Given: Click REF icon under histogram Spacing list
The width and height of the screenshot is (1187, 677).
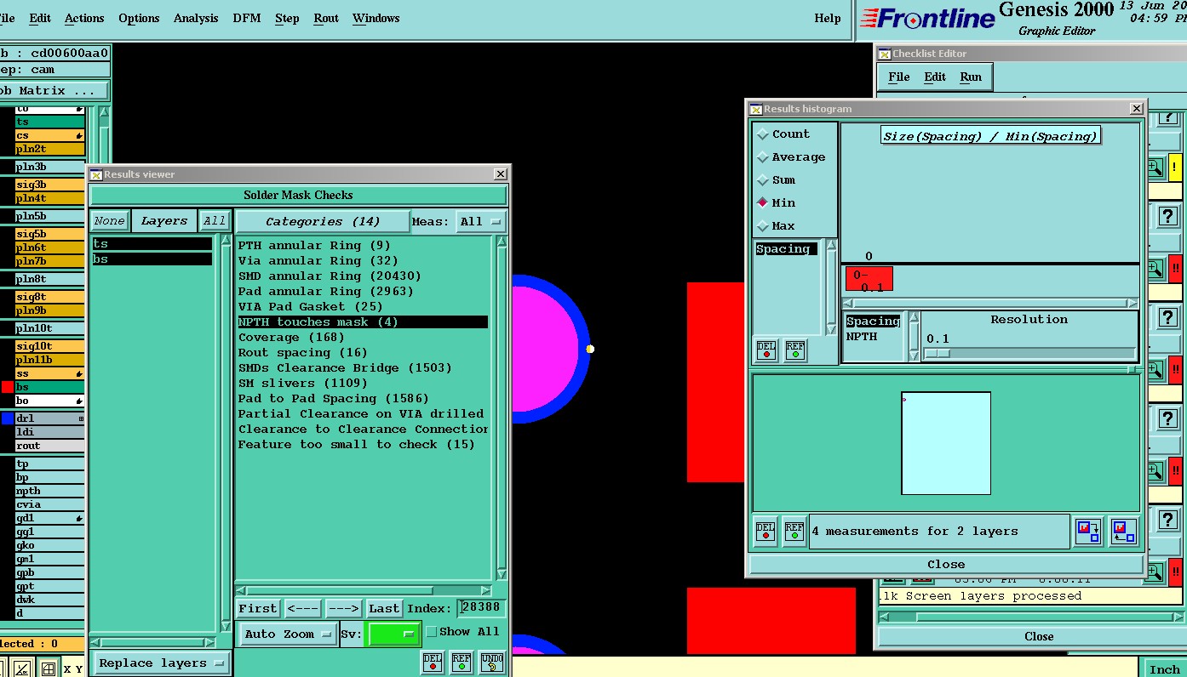Looking at the screenshot, I should point(795,350).
